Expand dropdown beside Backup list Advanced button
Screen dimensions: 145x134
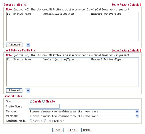click(27, 45)
